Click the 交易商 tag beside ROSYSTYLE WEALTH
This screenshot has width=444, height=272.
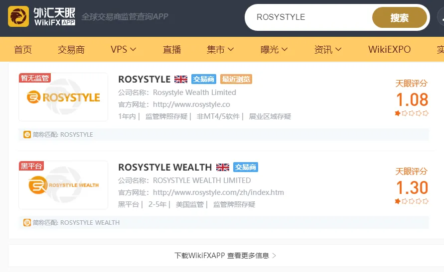click(246, 167)
